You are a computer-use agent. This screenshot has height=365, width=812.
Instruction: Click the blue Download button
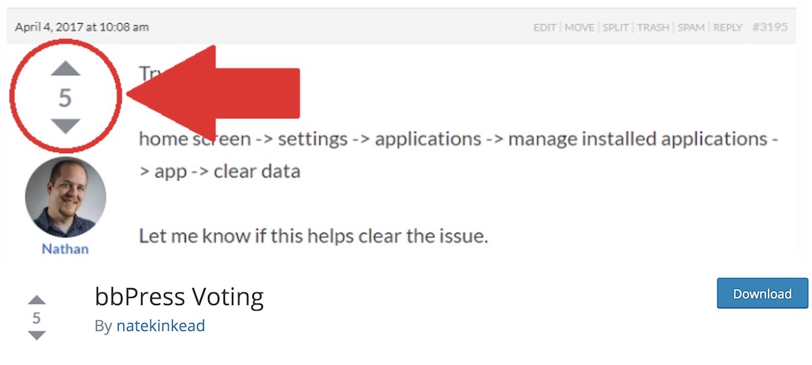pyautogui.click(x=763, y=293)
